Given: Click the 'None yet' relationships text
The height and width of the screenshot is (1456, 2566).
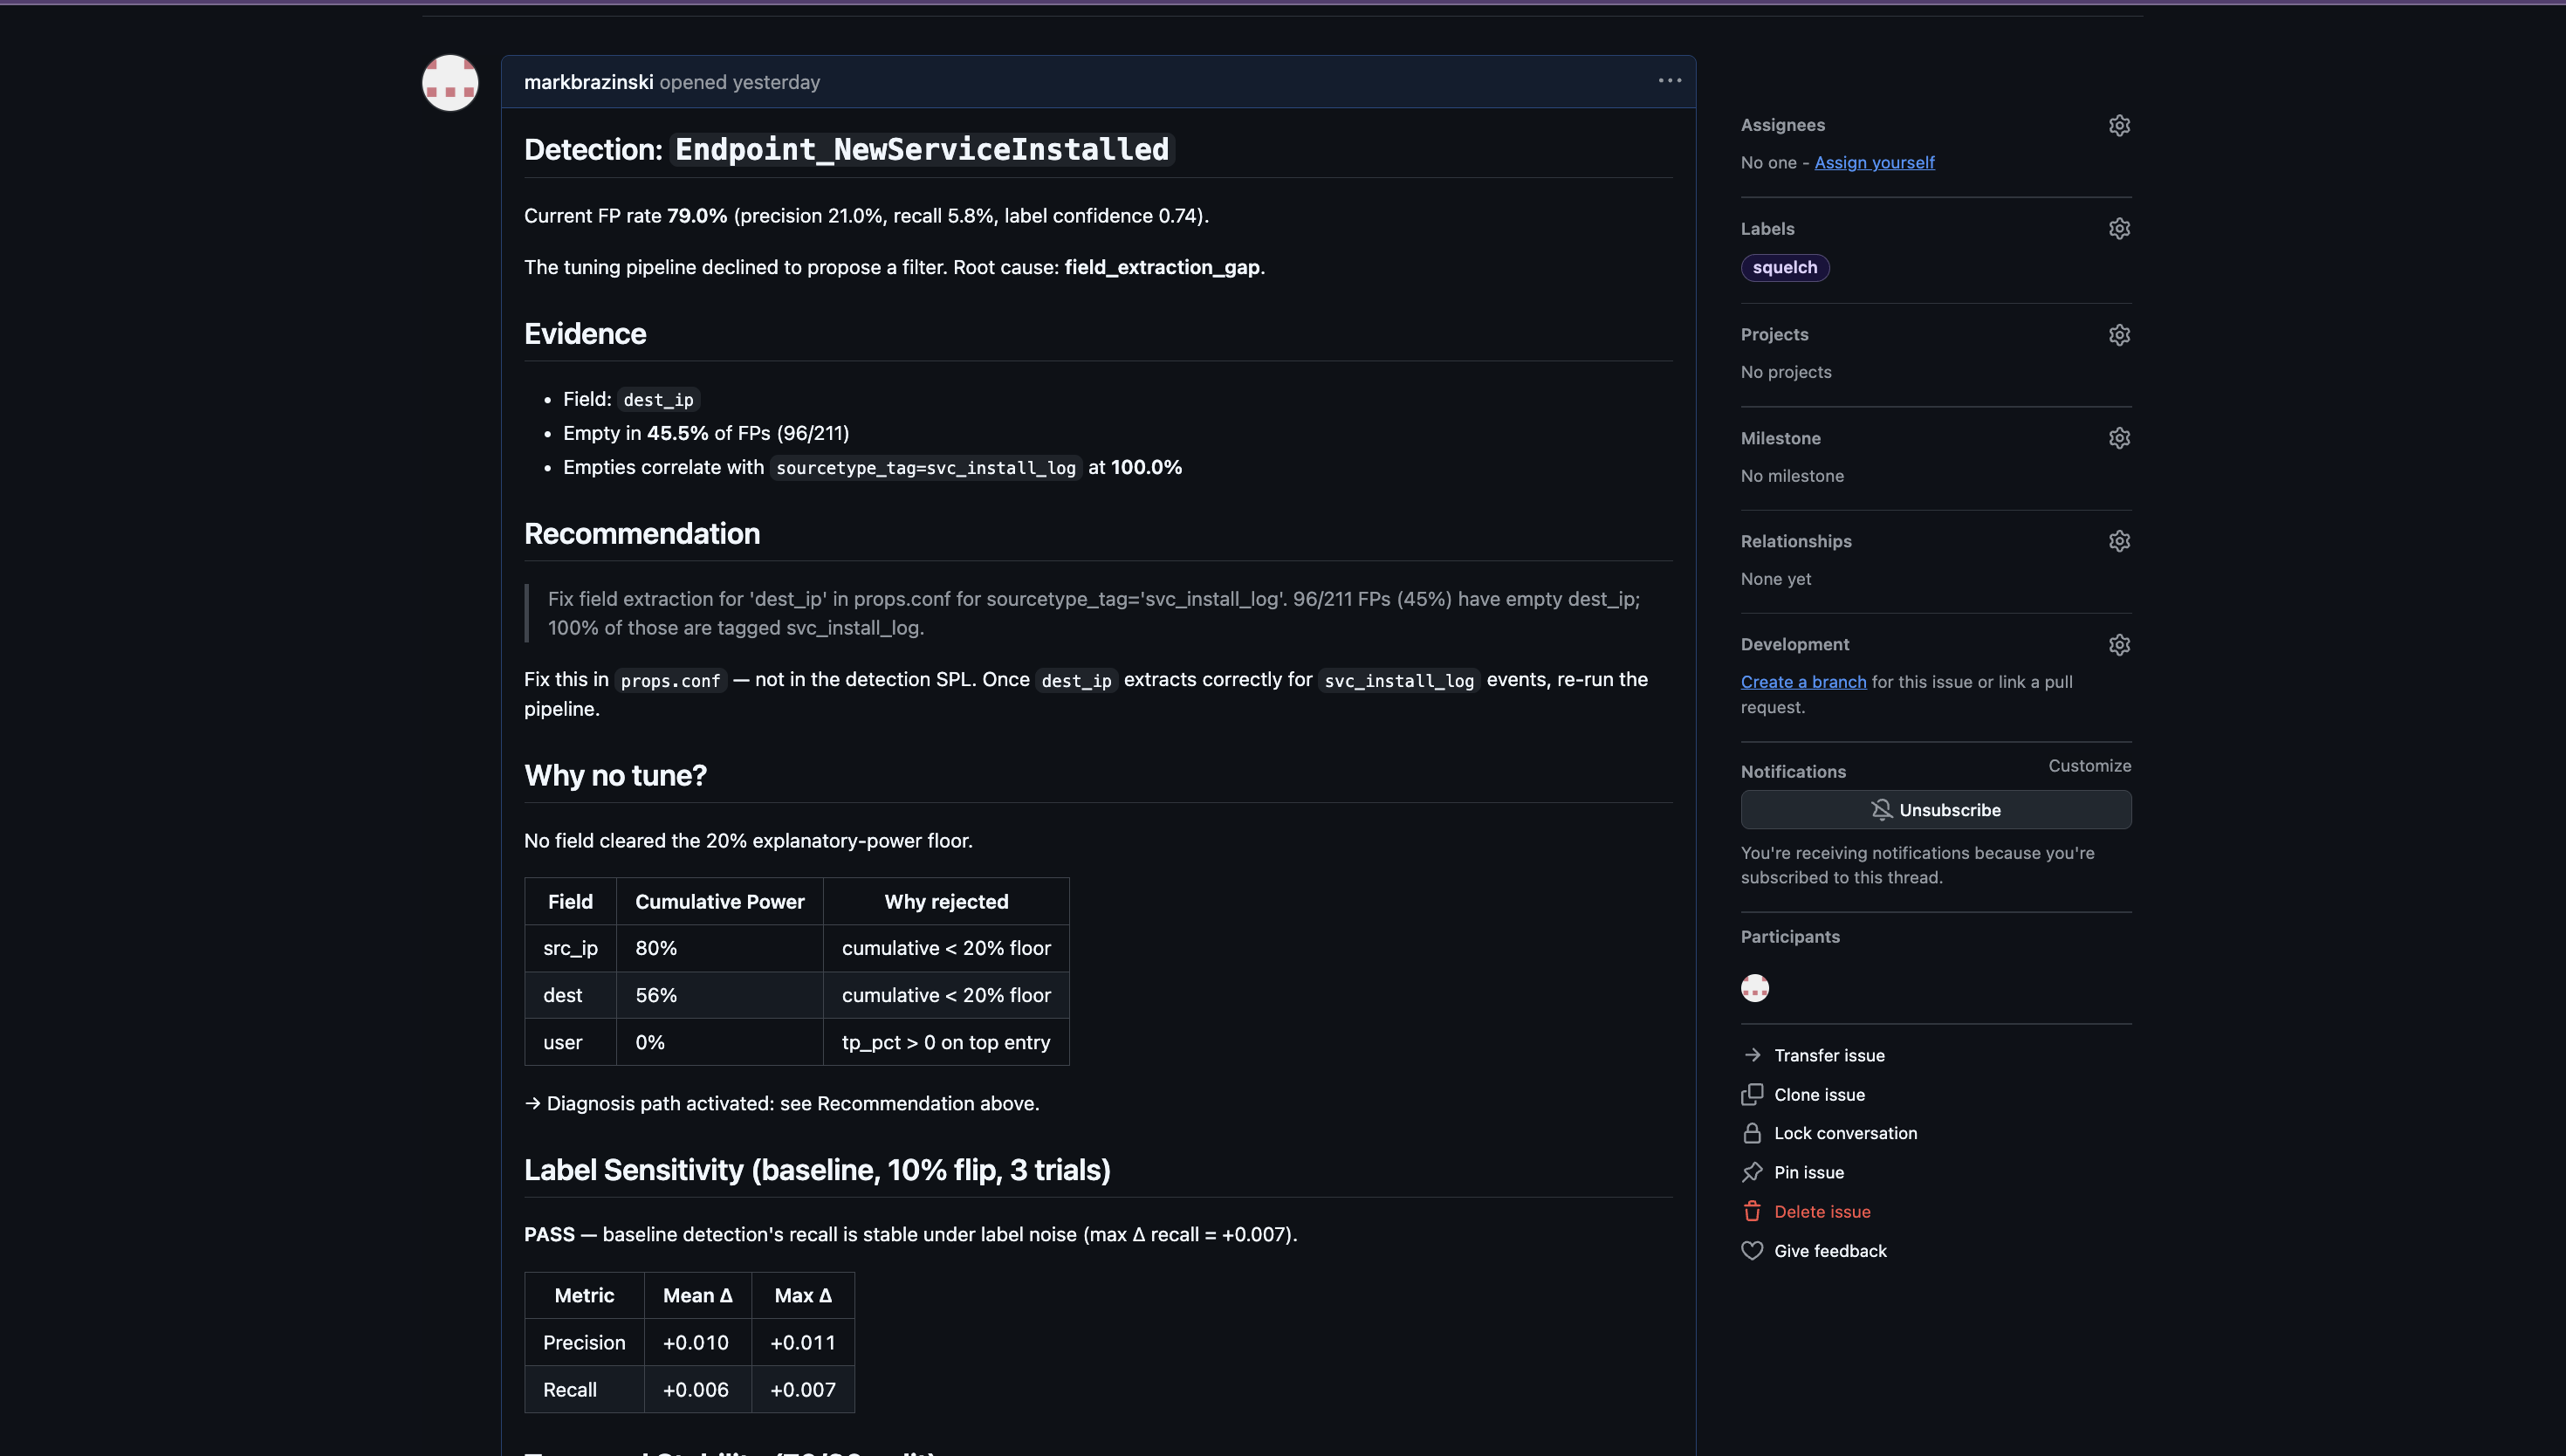Looking at the screenshot, I should (x=1775, y=579).
